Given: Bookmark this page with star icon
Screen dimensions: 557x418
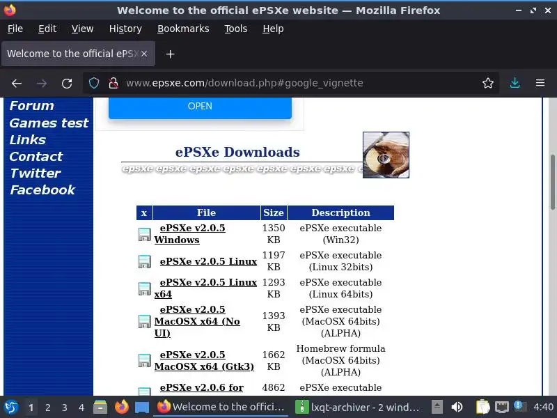Looking at the screenshot, I should pos(488,83).
